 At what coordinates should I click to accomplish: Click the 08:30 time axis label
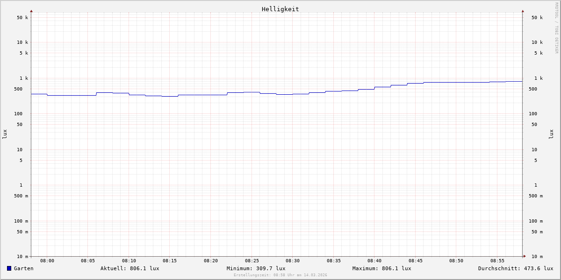tap(293, 261)
